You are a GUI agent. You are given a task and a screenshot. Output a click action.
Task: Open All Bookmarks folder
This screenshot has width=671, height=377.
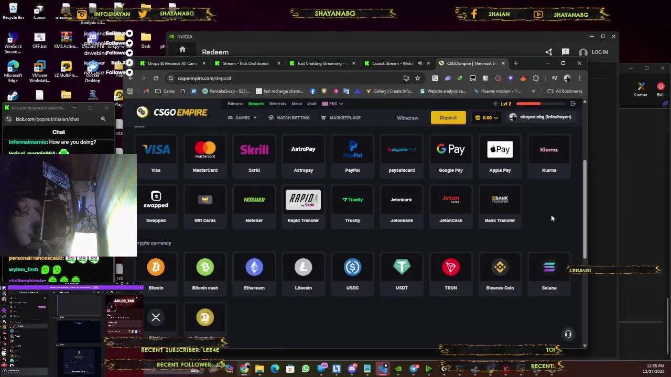[565, 91]
